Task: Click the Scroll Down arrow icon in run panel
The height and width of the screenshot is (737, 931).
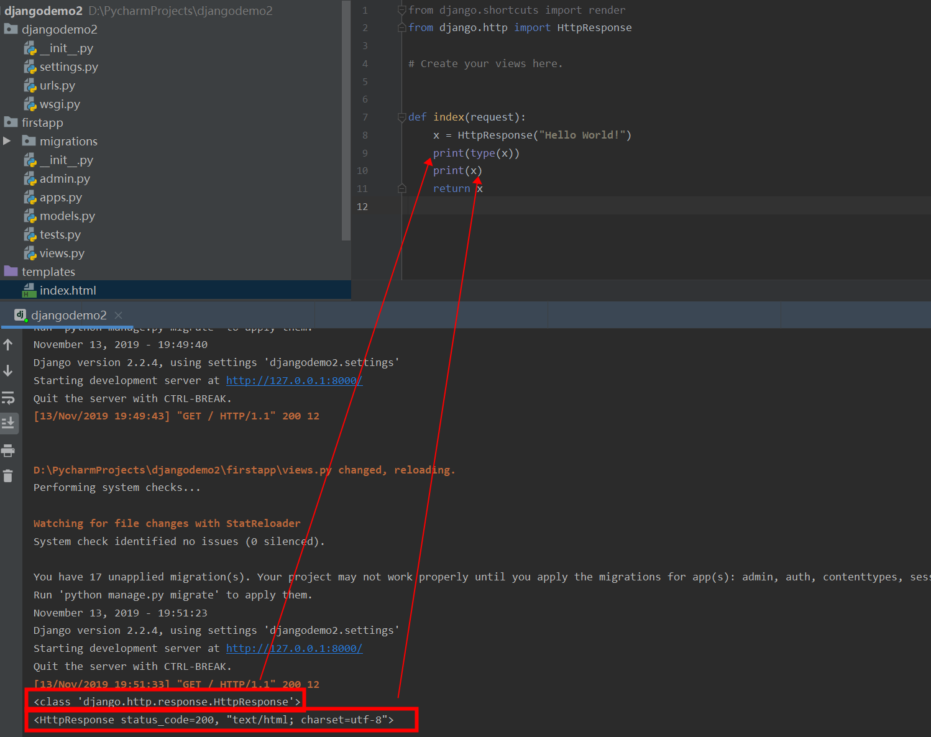Action: pos(8,371)
